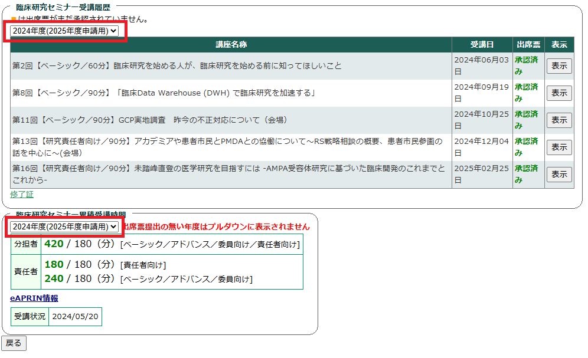Open the year dropdown in cumulative hours section
This screenshot has width=588, height=358.
pyautogui.click(x=64, y=226)
